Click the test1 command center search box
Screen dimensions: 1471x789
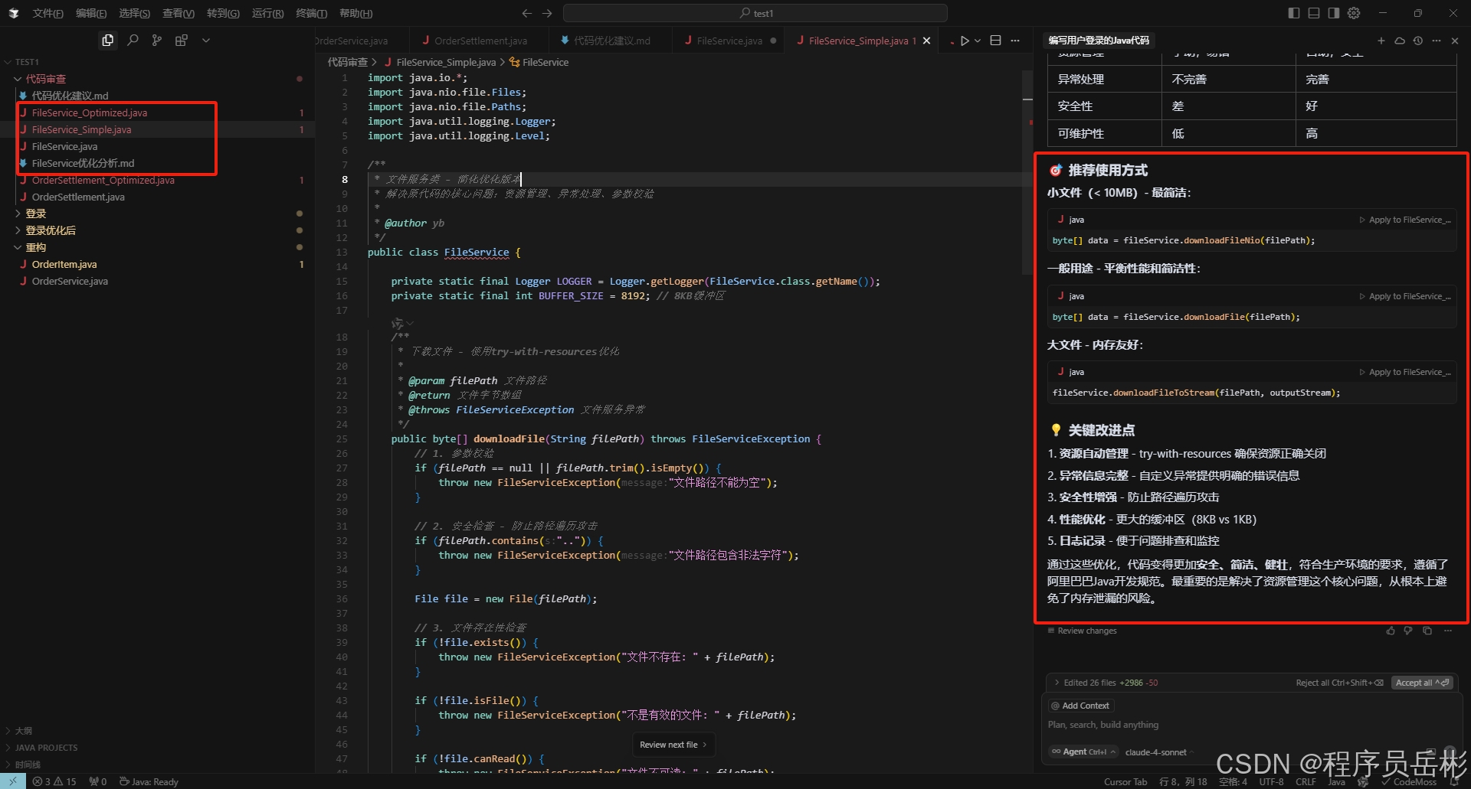[755, 13]
